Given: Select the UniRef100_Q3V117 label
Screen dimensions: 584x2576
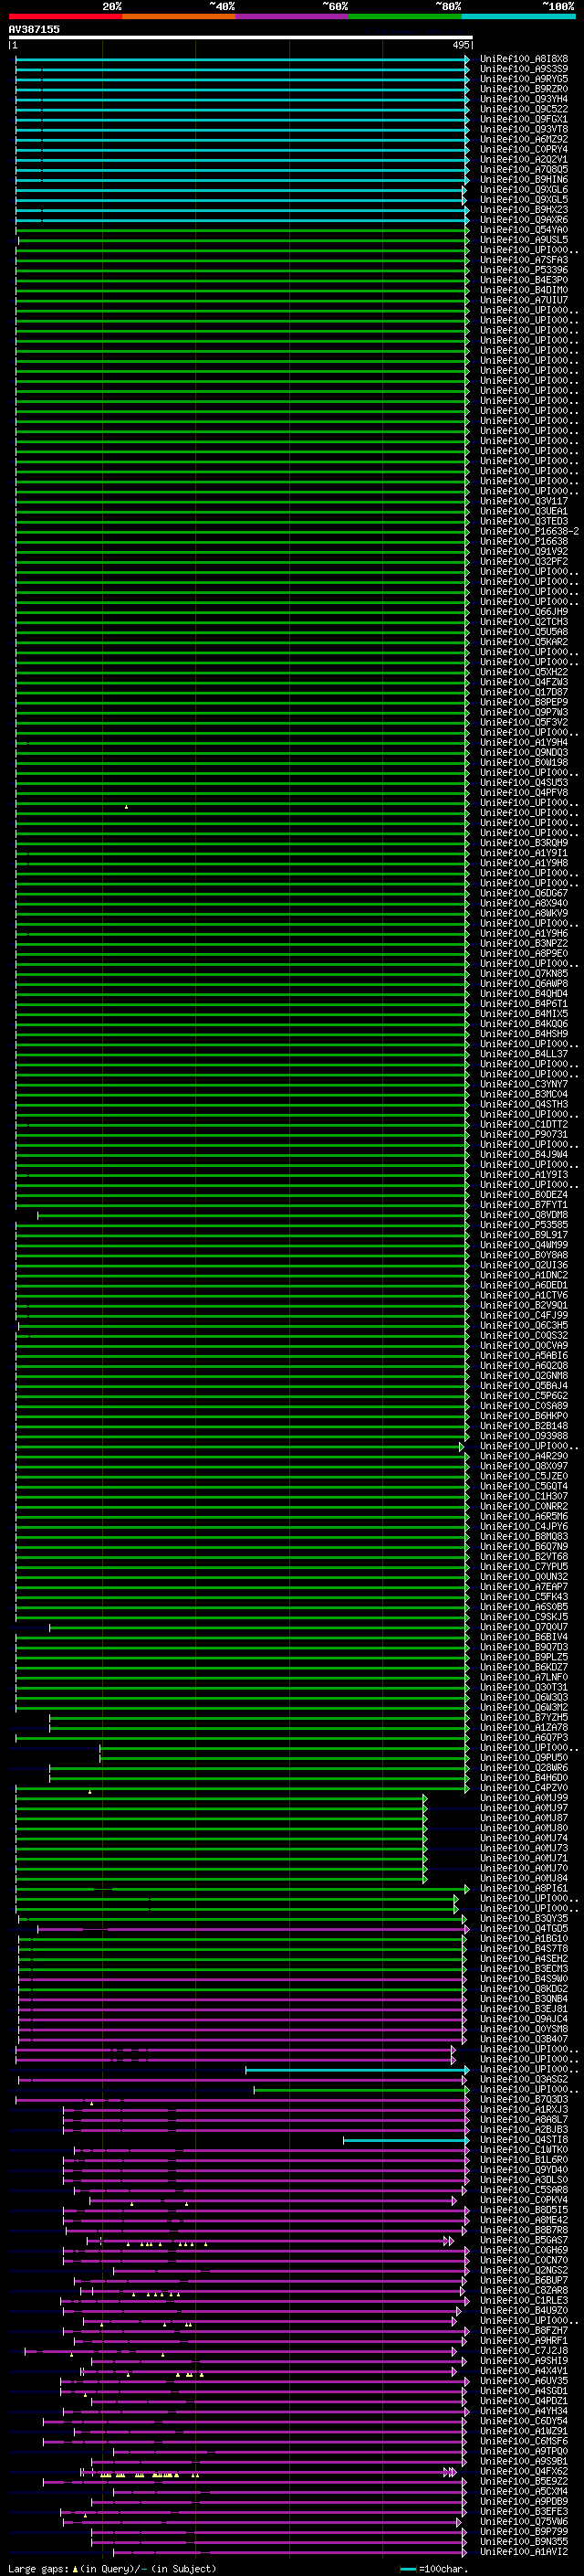Looking at the screenshot, I should (524, 501).
